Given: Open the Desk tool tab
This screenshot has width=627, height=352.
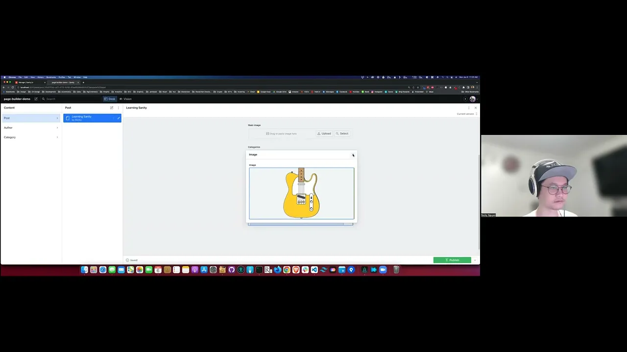Looking at the screenshot, I should [x=110, y=99].
